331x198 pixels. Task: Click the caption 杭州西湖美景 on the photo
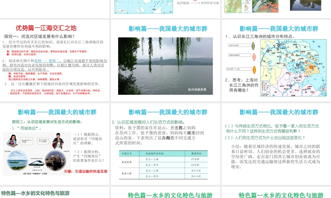(197, 90)
